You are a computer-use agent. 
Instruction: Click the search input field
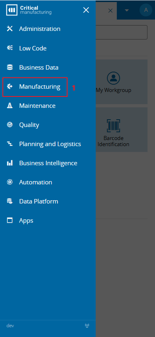tap(122, 32)
